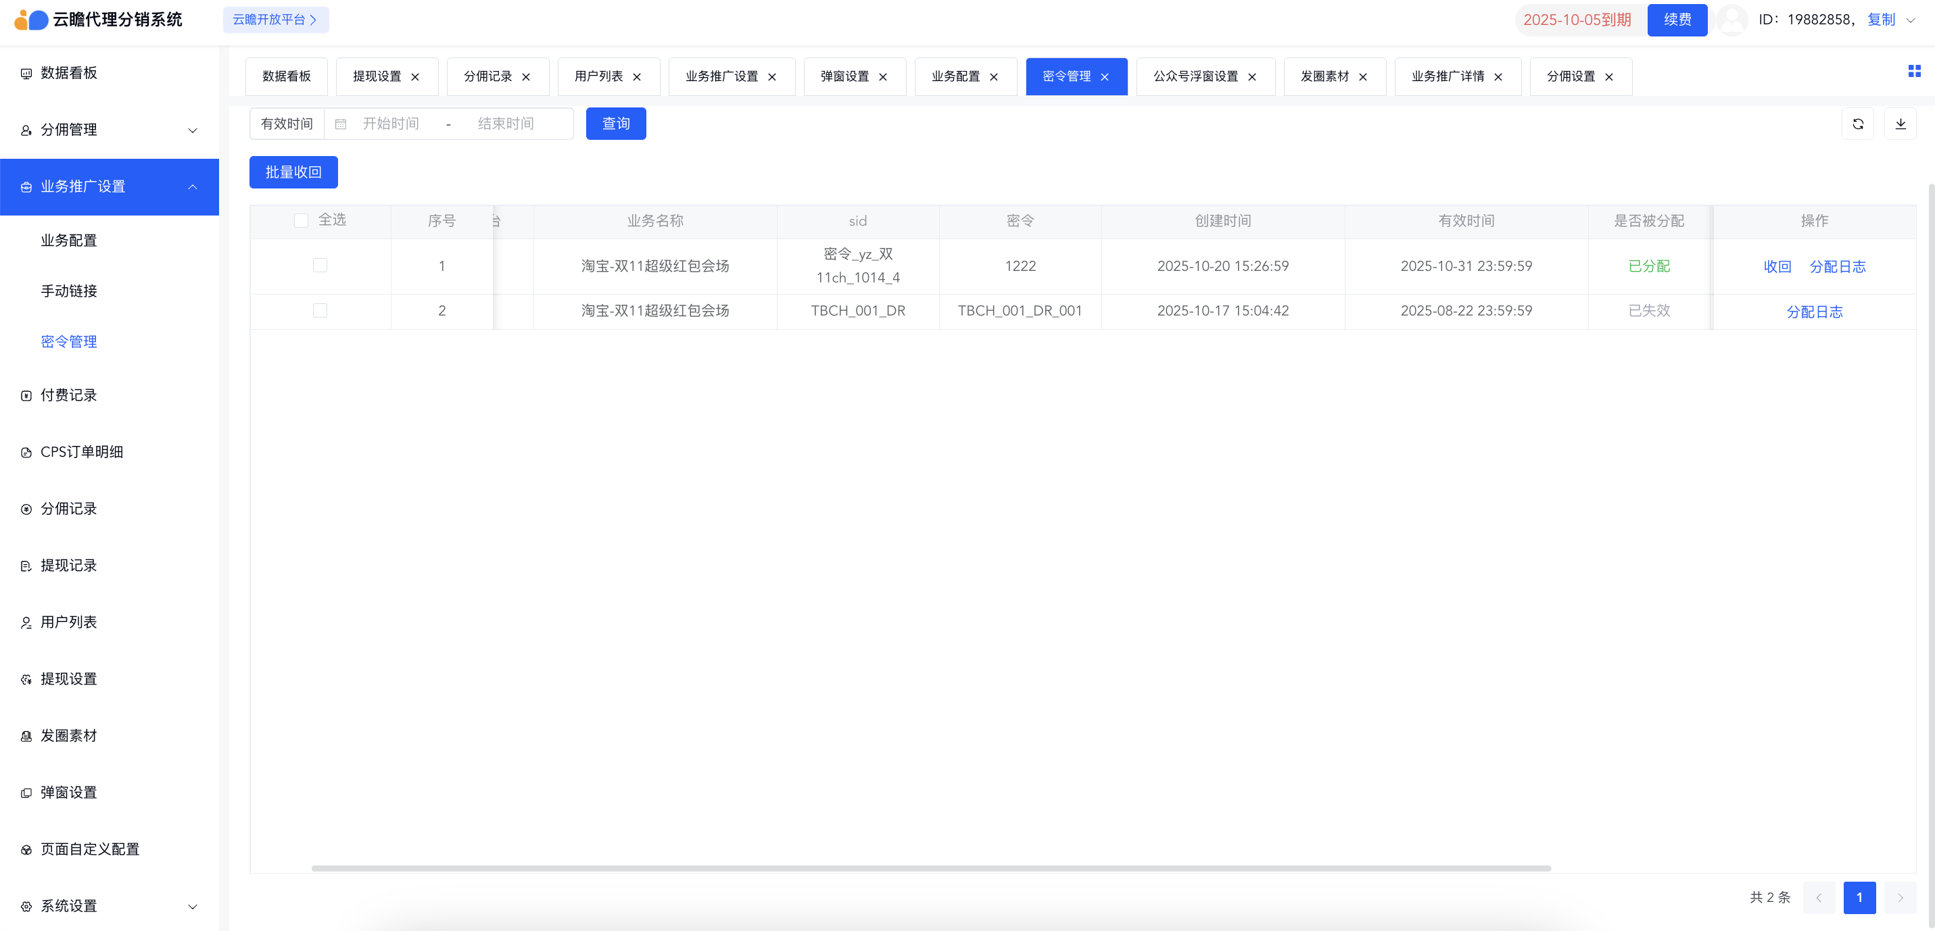Click 收回 link in first row

[x=1777, y=267]
